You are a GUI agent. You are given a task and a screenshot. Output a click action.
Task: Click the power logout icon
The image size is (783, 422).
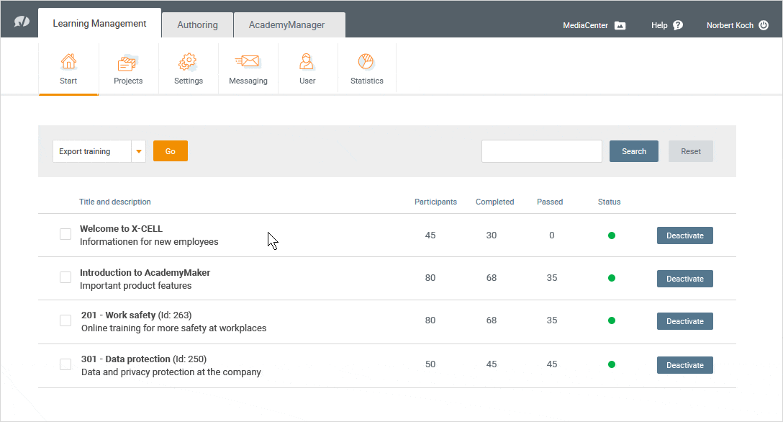[x=764, y=25]
